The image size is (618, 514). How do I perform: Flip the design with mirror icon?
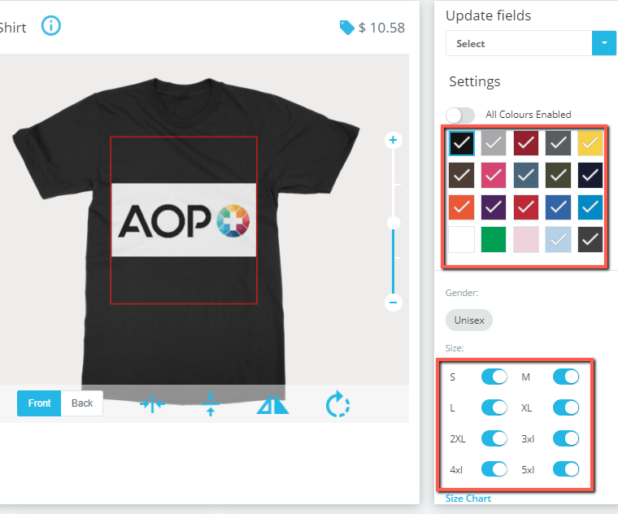(x=272, y=404)
